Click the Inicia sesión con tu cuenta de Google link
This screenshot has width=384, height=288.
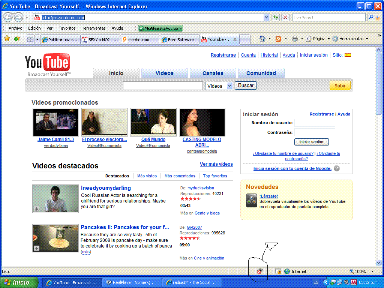click(x=292, y=168)
